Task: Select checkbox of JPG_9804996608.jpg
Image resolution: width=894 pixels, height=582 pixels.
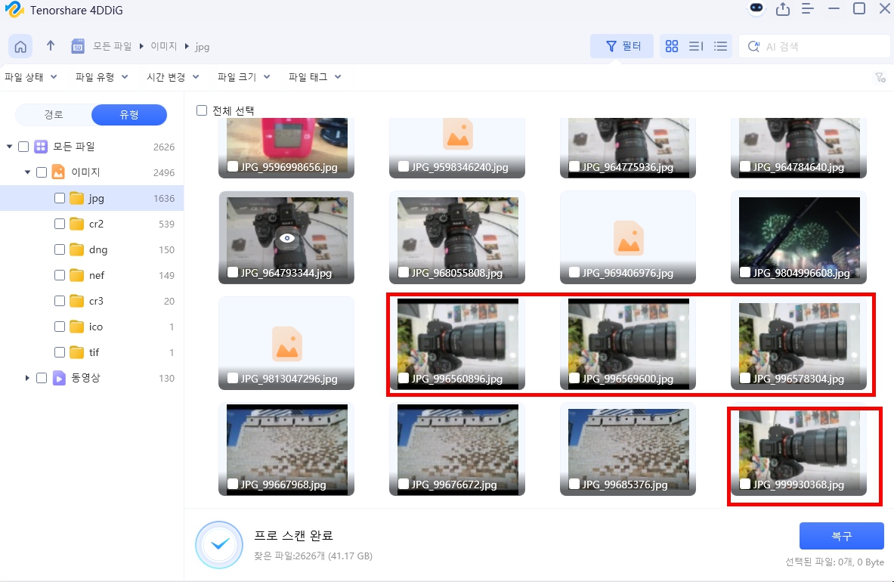Action: (x=744, y=272)
